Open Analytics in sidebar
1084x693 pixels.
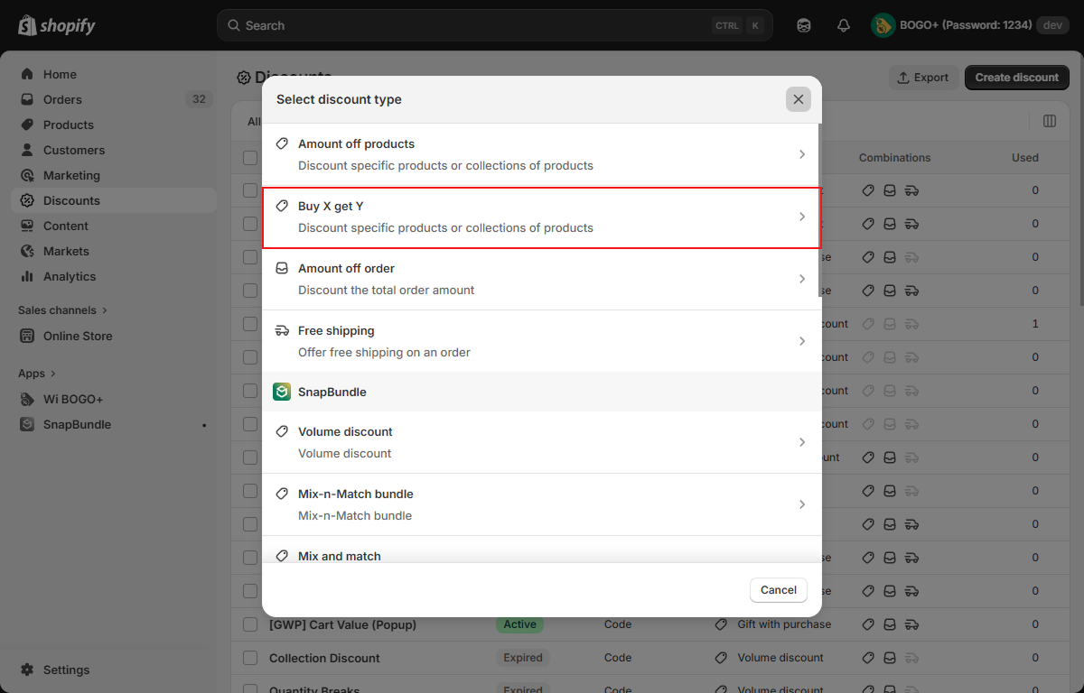pyautogui.click(x=113, y=276)
